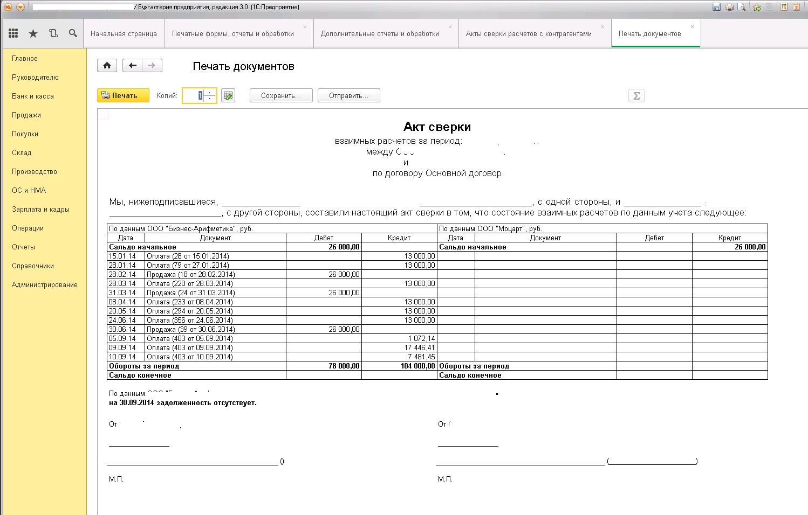Click the Сохранить... button
Viewport: 808px width, 515px height.
click(x=282, y=95)
